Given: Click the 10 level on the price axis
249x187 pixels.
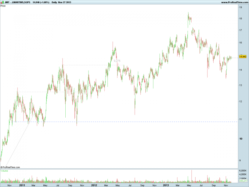Looking at the screenshot, I should [x=241, y=139].
